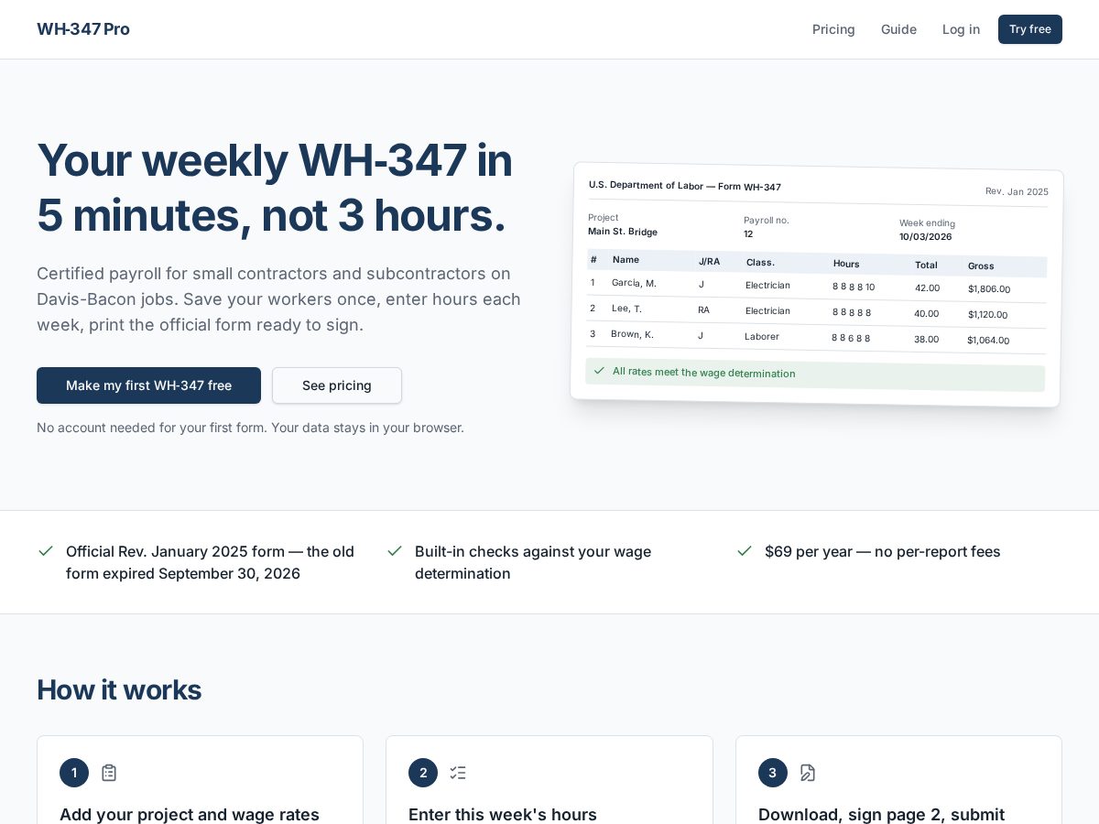Click the Try free button

[1030, 29]
